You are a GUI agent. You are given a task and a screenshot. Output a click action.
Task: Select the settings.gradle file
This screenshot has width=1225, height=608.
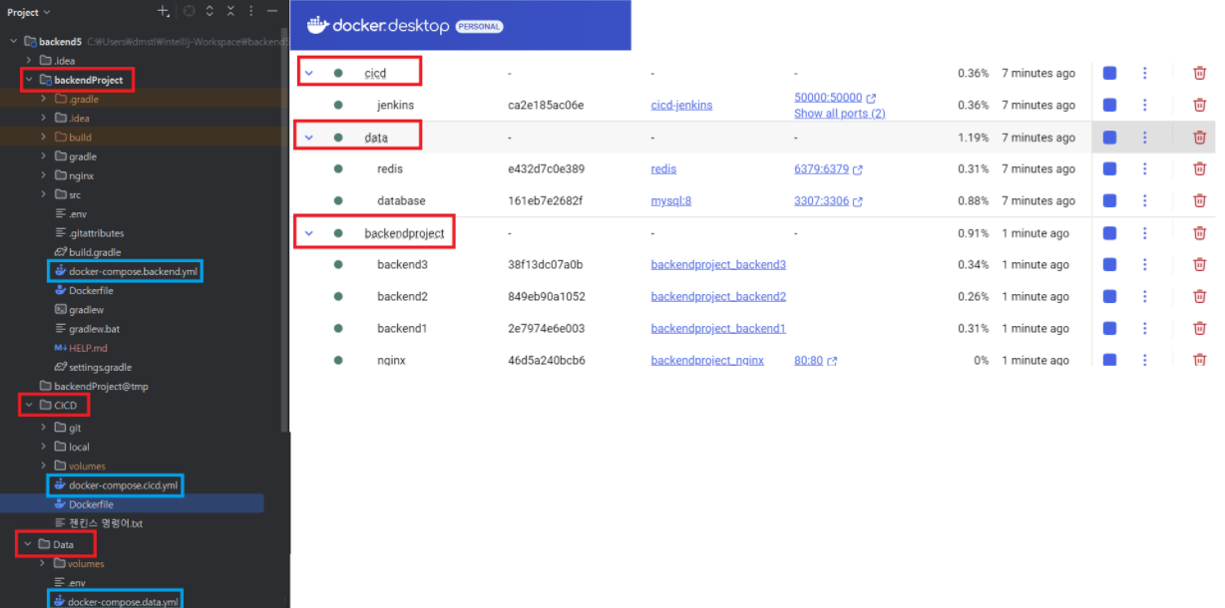[93, 367]
